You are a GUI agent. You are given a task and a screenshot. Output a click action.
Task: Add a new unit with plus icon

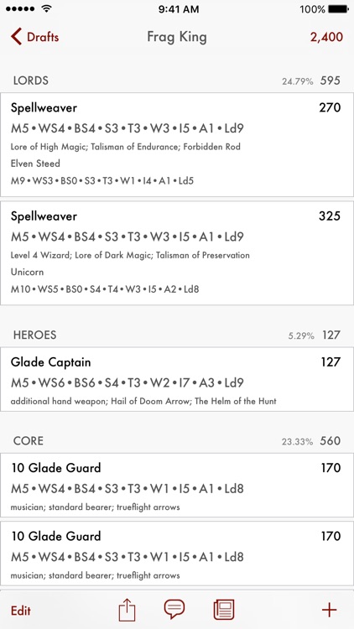329,611
